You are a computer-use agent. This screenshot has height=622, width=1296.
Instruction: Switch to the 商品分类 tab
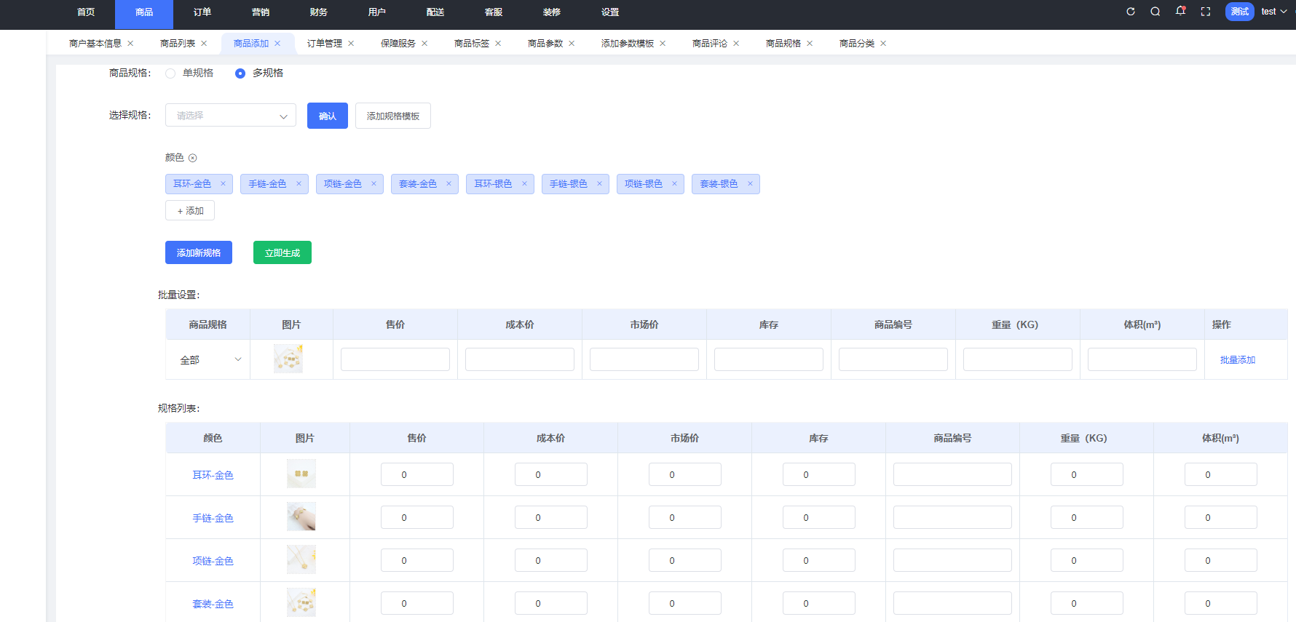857,44
